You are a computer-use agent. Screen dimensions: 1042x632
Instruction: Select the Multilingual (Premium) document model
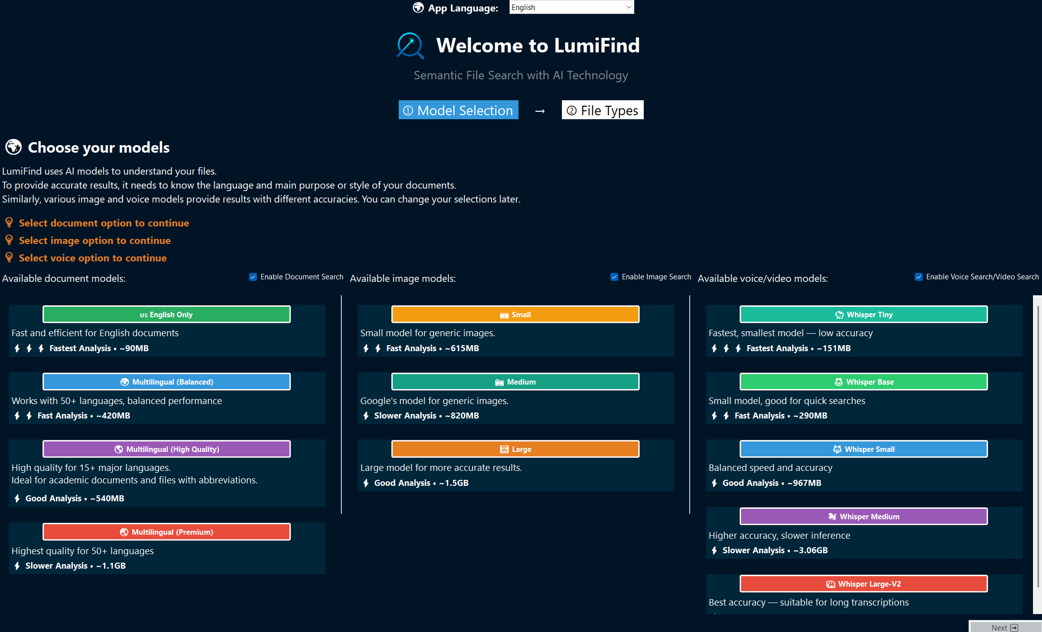pyautogui.click(x=167, y=532)
